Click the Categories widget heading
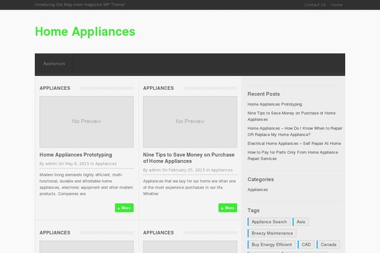 pyautogui.click(x=260, y=180)
